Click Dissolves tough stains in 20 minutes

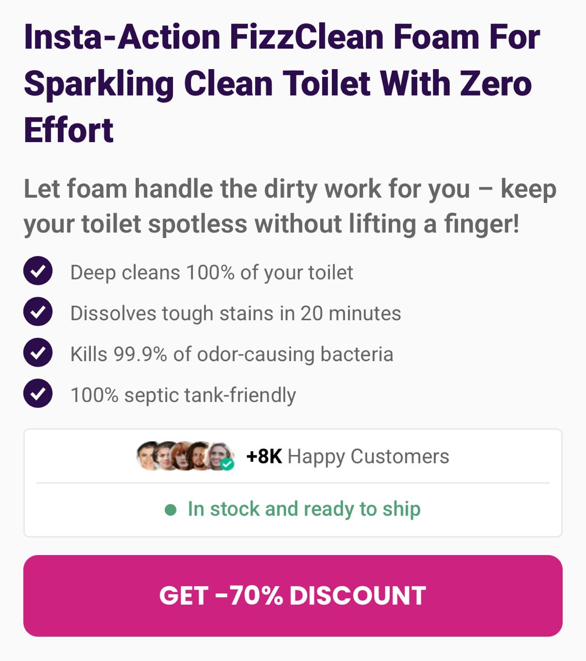[235, 313]
